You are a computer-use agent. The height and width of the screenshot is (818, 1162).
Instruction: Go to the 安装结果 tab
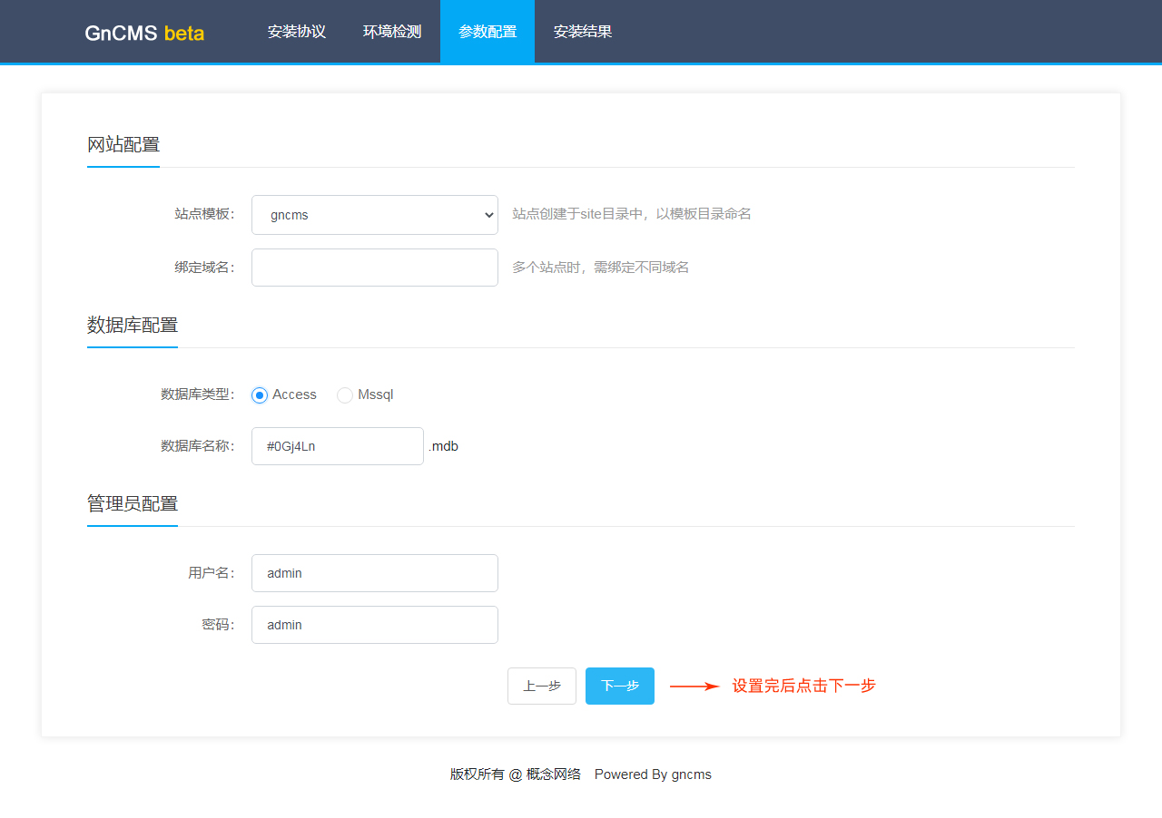[x=583, y=32]
